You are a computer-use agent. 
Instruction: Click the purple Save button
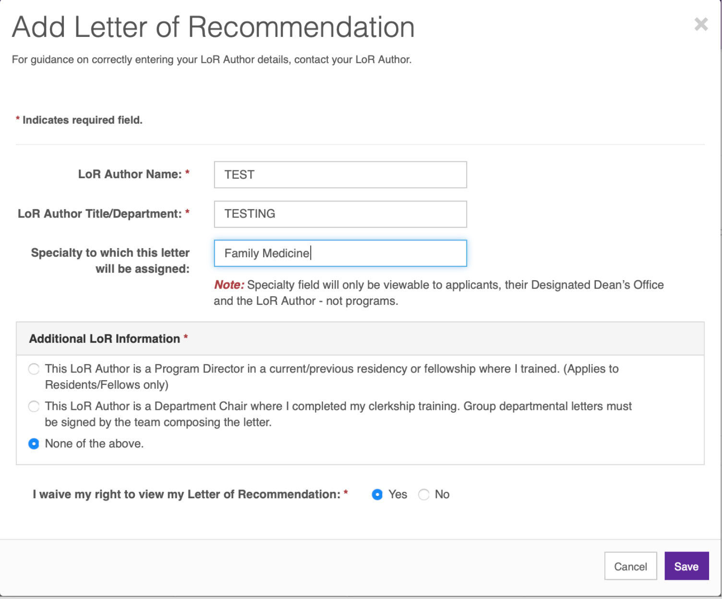[686, 566]
